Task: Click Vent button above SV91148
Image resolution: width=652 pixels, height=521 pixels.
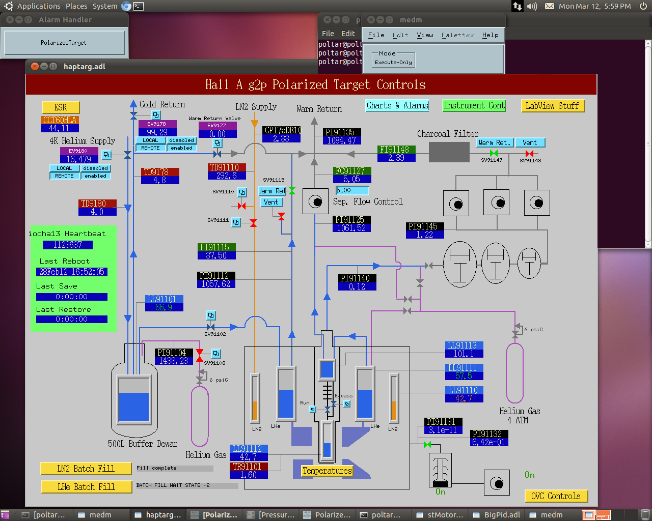Action: pyautogui.click(x=530, y=143)
